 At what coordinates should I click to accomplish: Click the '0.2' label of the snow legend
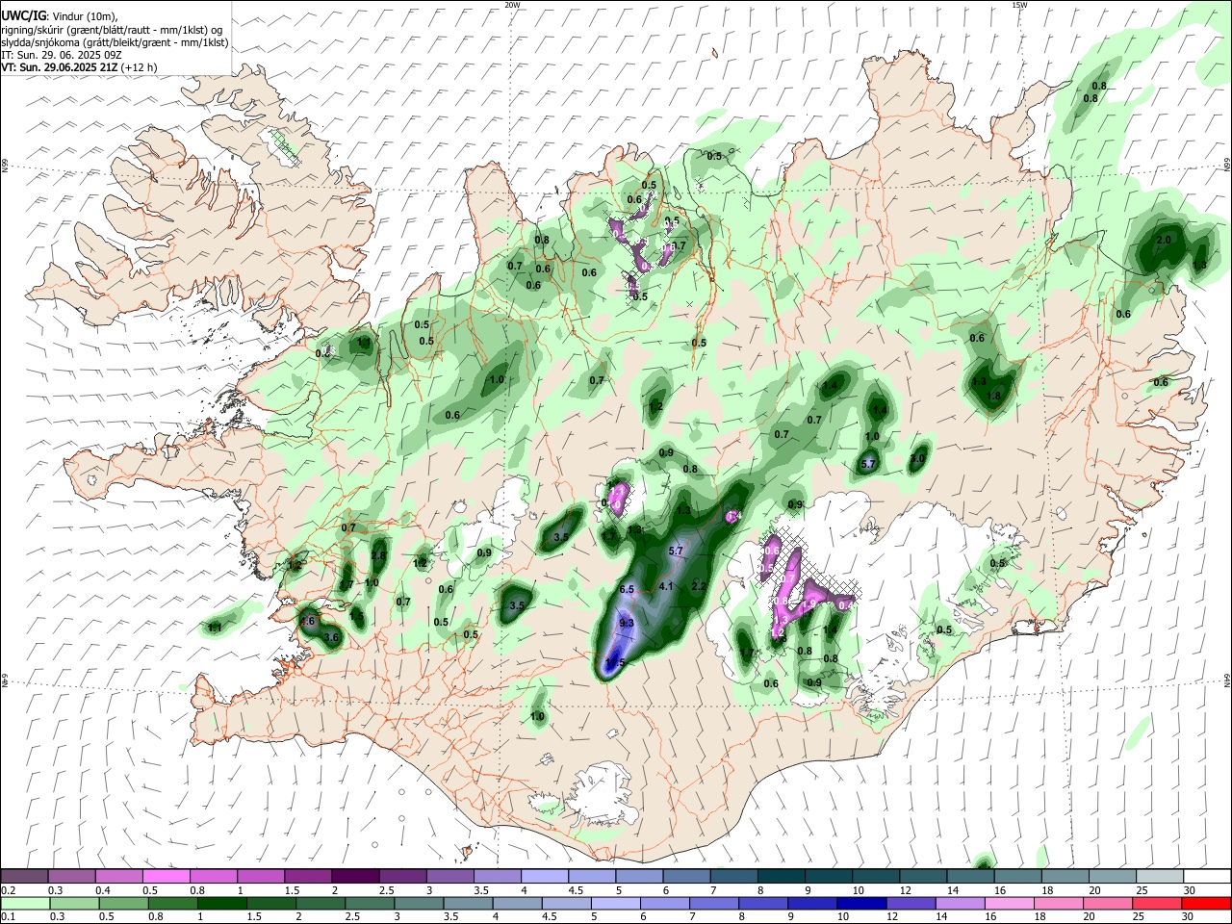pos(8,890)
